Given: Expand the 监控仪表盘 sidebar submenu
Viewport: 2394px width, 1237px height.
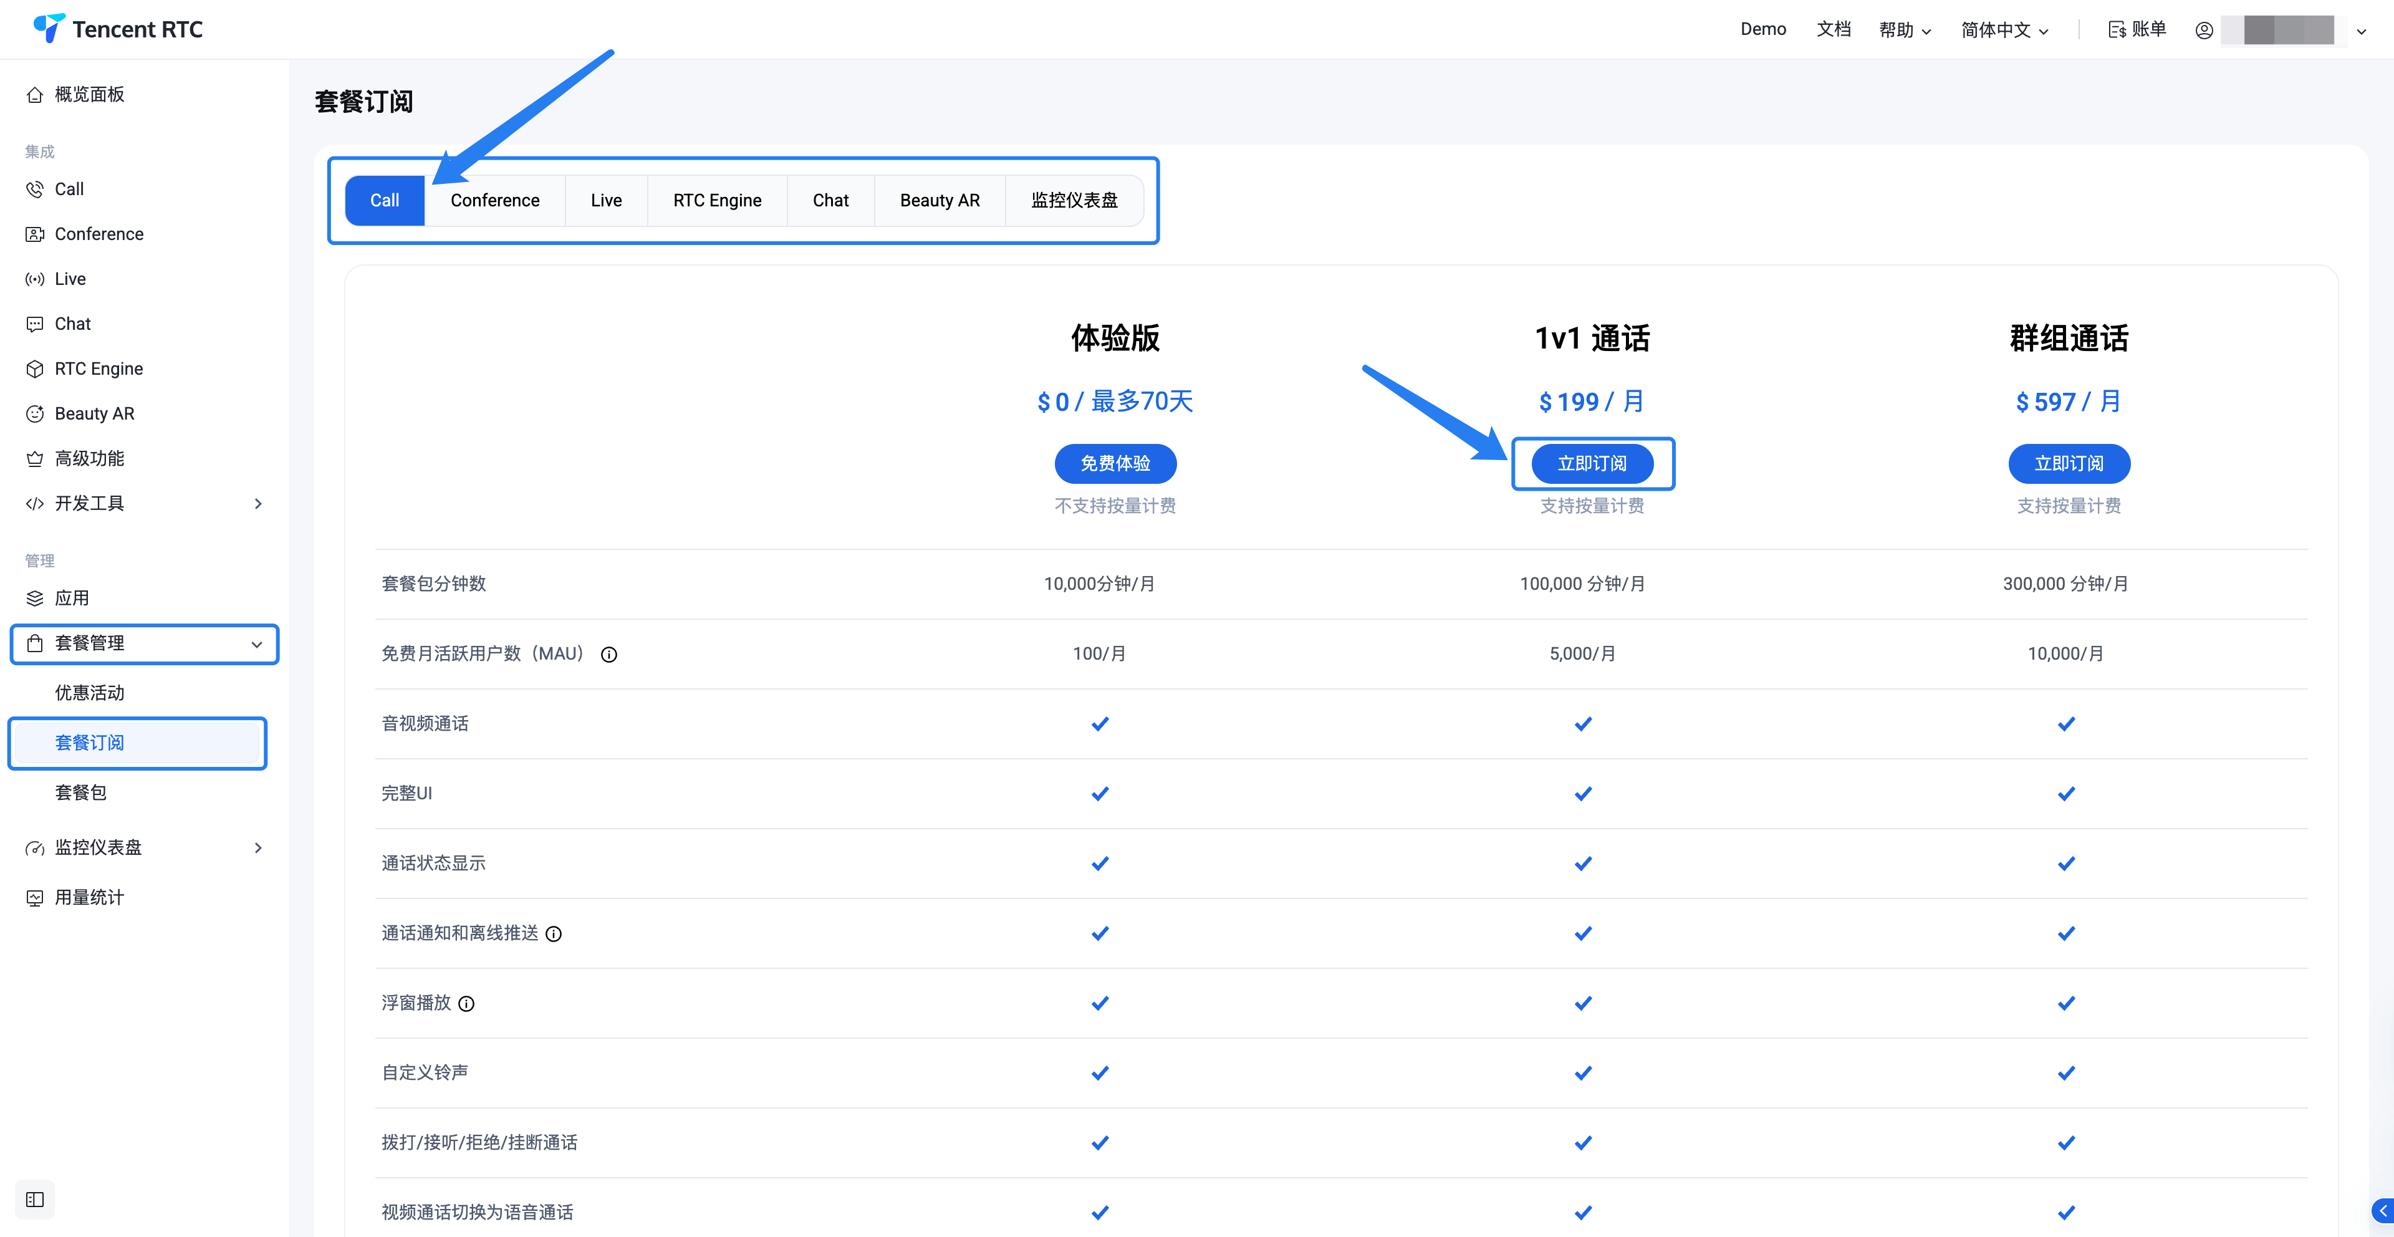Looking at the screenshot, I should [257, 847].
